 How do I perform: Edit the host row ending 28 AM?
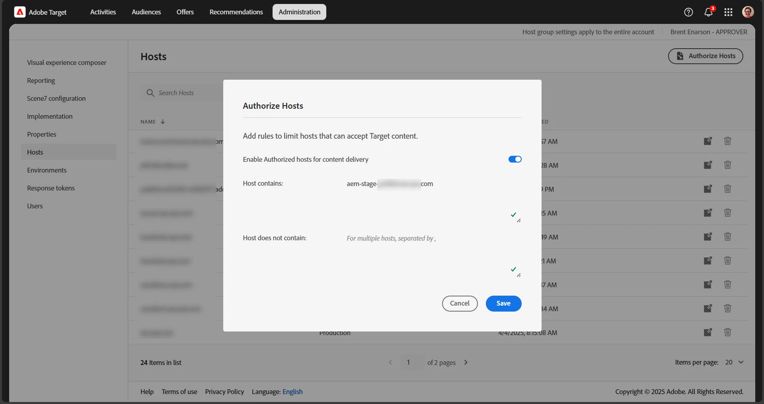click(707, 165)
